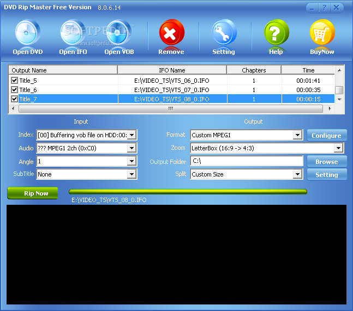Screen dimensions: 353x311
Task: Click the black video preview area
Action: pyautogui.click(x=176, y=254)
